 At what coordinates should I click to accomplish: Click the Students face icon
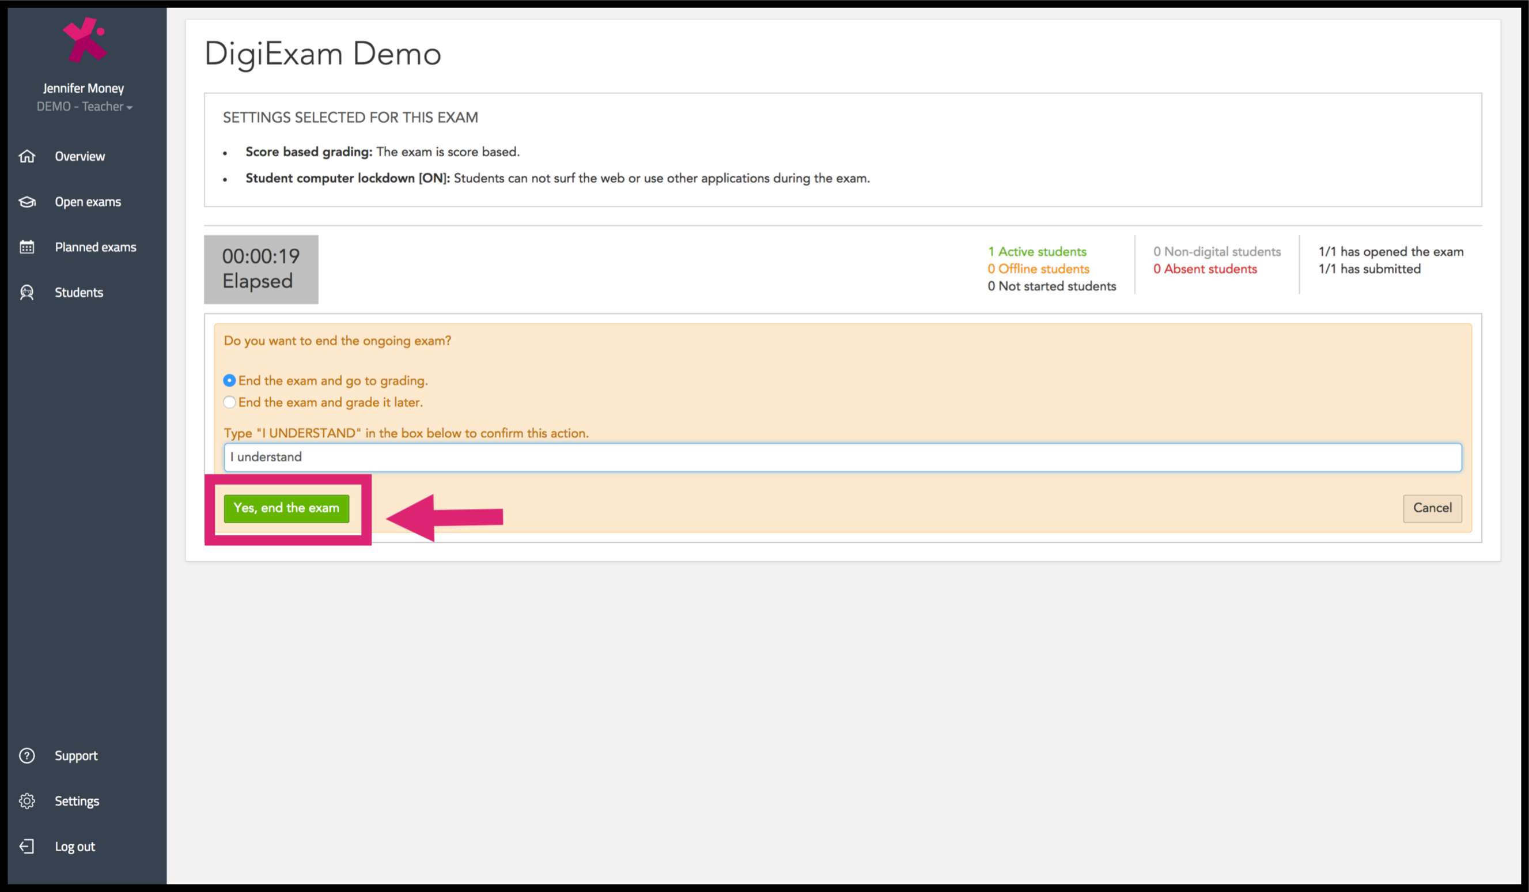(27, 293)
